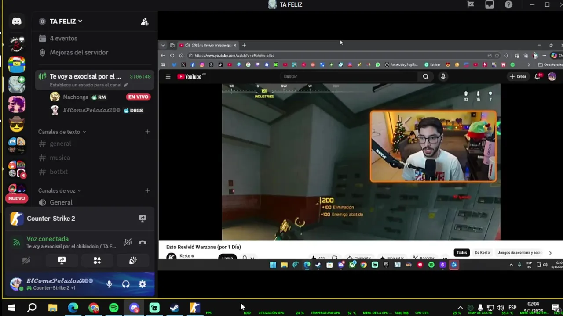Screen dimensions: 563x316
Task: Open the soundboard icon
Action: [x=133, y=260]
